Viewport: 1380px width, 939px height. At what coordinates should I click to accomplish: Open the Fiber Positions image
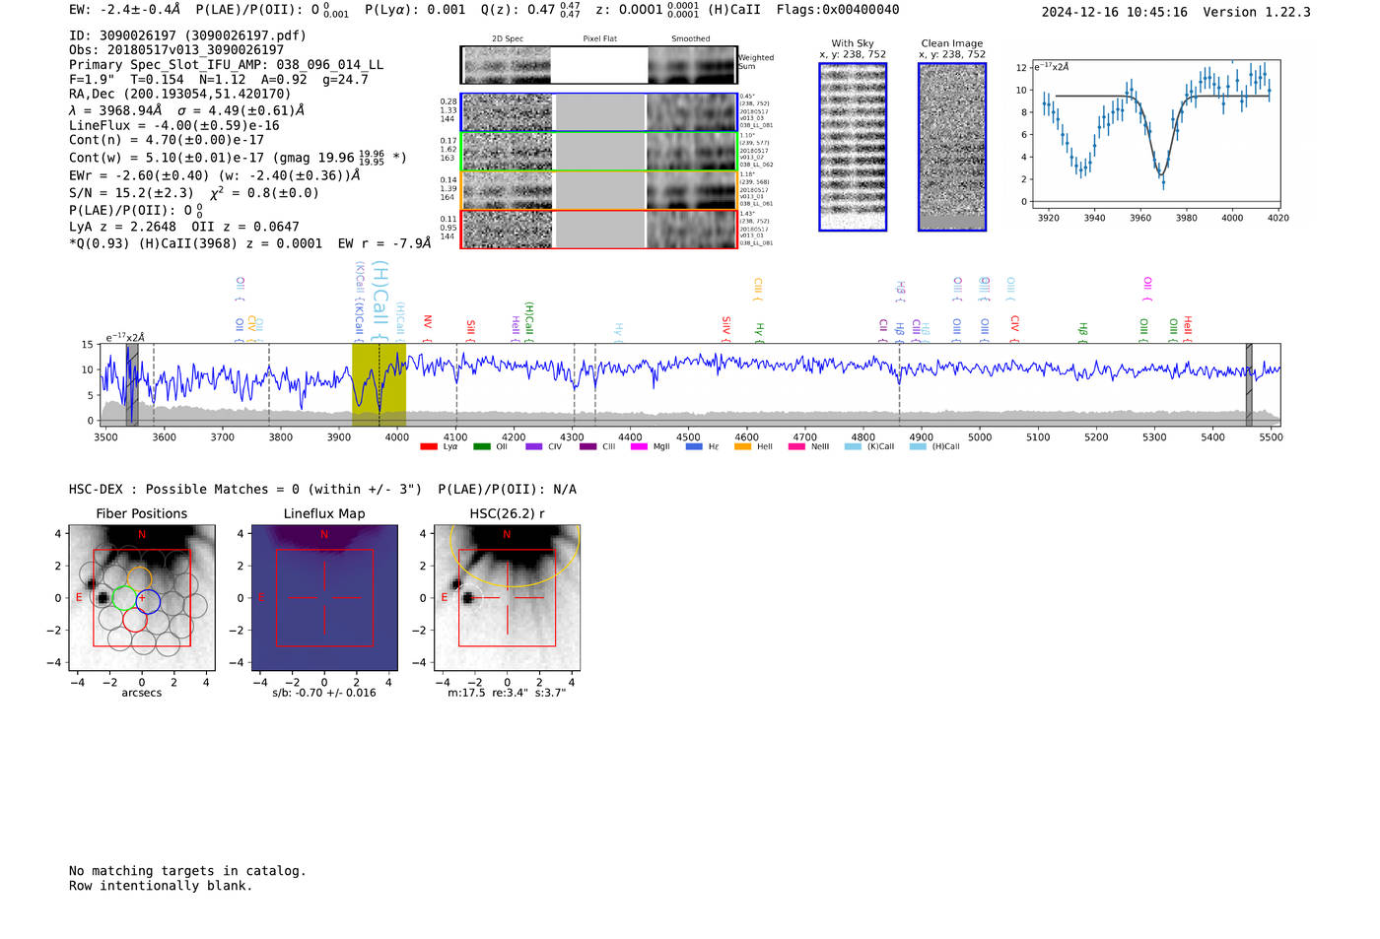point(142,597)
